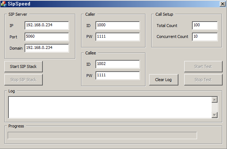Click inside the Log text area

[x=110, y=107]
